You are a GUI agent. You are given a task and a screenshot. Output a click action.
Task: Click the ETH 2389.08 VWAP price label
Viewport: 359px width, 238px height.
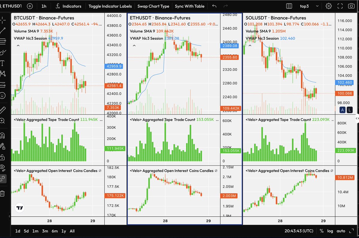[229, 46]
